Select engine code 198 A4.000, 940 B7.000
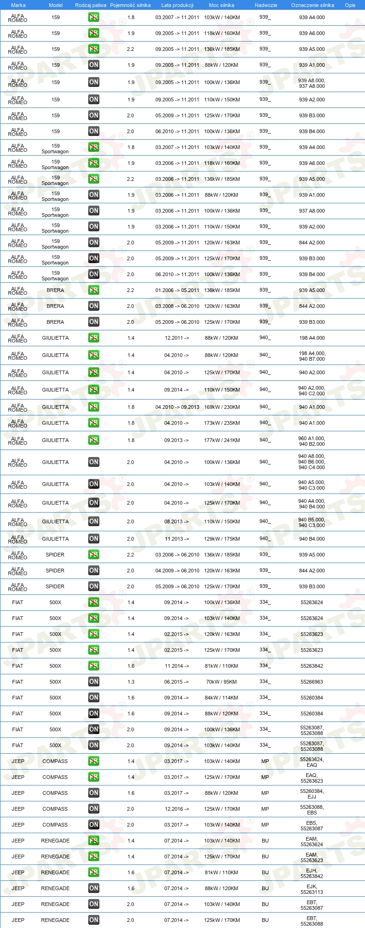This screenshot has width=365, height=928. [312, 356]
